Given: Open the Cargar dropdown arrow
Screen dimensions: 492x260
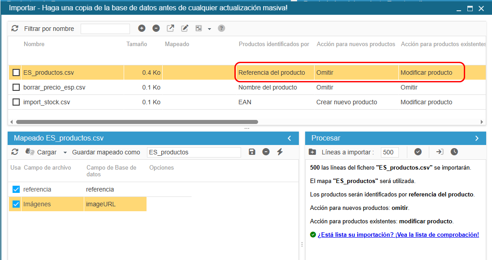Looking at the screenshot, I should point(65,153).
